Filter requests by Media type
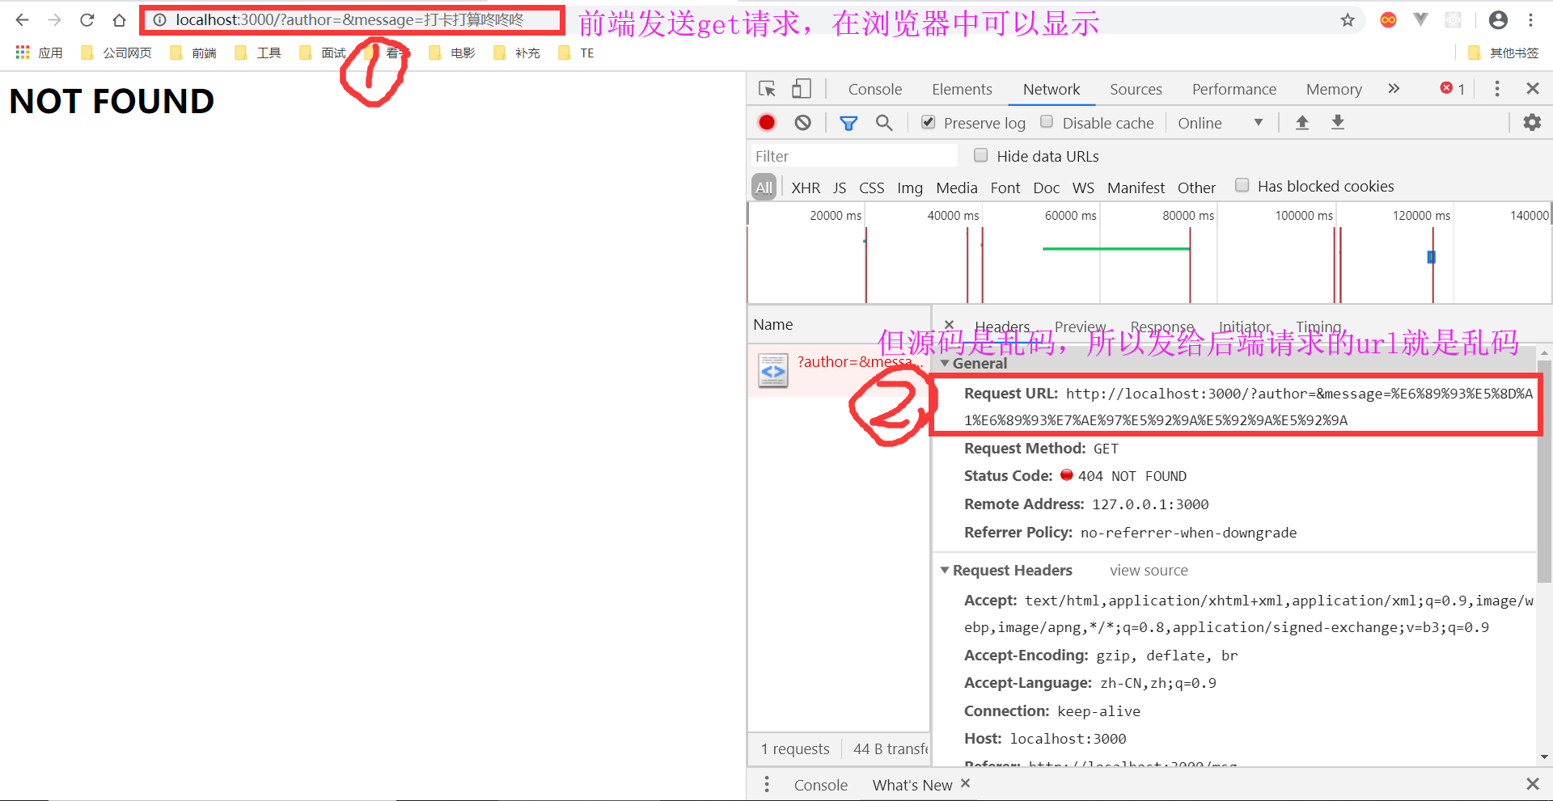Viewport: 1553px width, 801px height. click(x=957, y=188)
